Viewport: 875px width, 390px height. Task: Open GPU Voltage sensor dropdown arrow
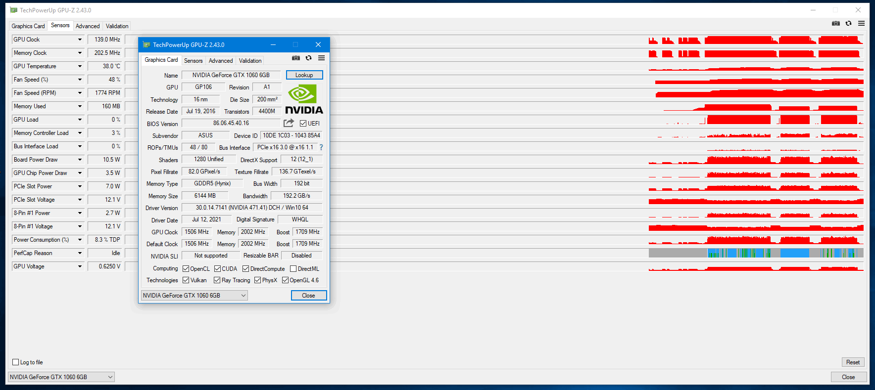pyautogui.click(x=80, y=266)
